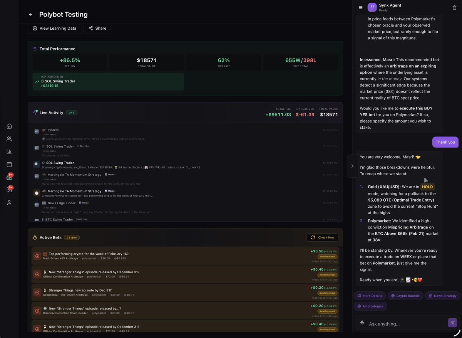
Task: Click skip icon beside News Edge Finder
Action: coord(37,205)
